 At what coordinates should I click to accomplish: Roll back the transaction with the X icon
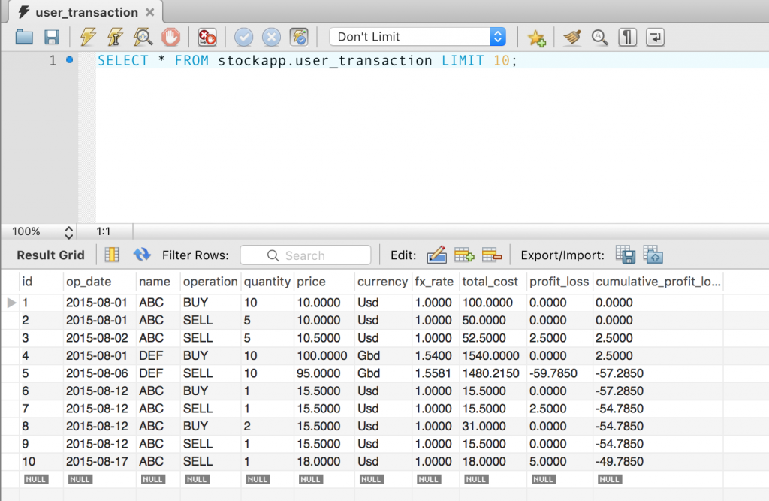pyautogui.click(x=270, y=38)
